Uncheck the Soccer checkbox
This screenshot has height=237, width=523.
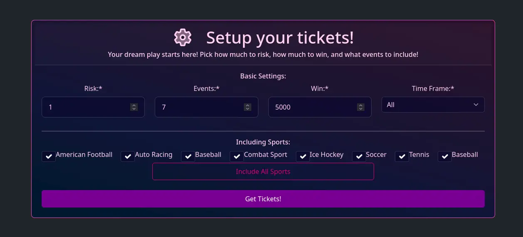(x=359, y=156)
